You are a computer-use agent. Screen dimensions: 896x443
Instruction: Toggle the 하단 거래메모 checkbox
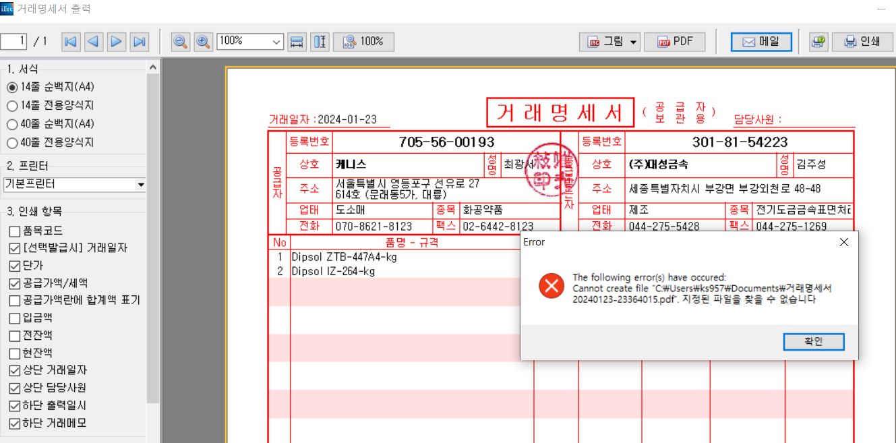(x=14, y=423)
